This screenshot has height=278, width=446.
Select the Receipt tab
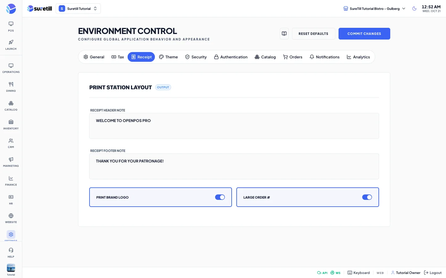[x=141, y=57]
